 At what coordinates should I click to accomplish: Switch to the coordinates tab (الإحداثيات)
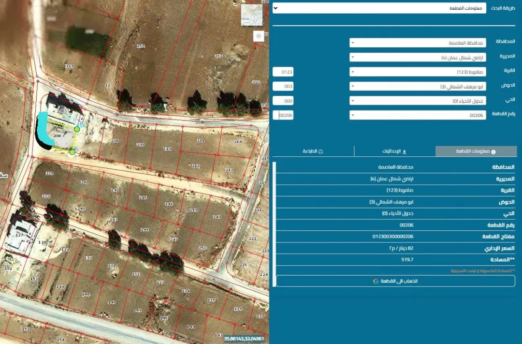[x=394, y=151]
